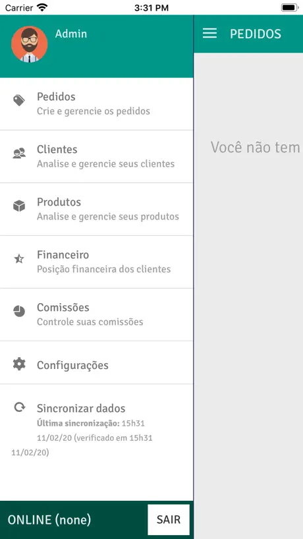Select Comissões menu entry
303x539 pixels.
pyautogui.click(x=97, y=314)
